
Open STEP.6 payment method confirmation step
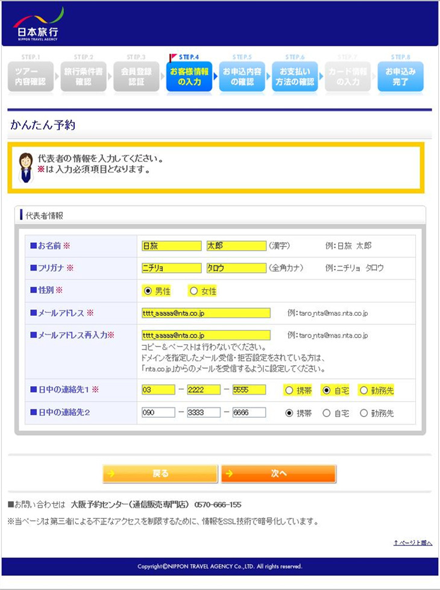click(294, 77)
